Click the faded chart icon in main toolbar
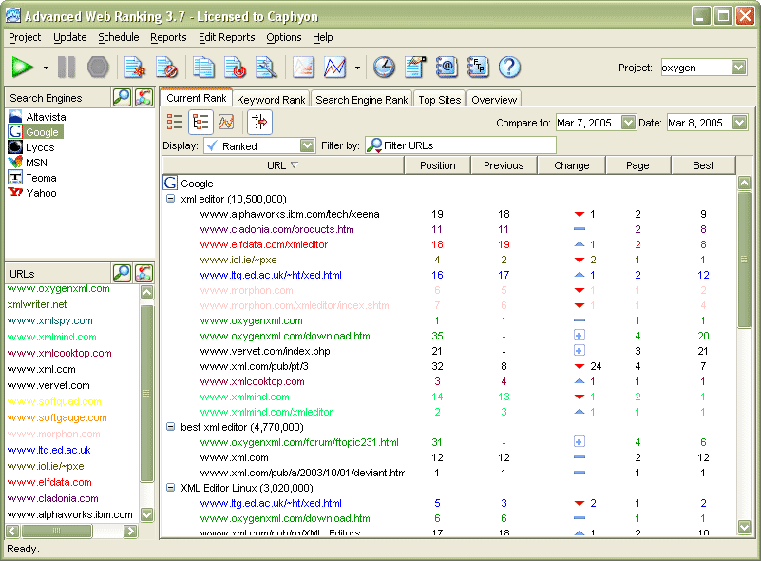The image size is (761, 561). (303, 67)
